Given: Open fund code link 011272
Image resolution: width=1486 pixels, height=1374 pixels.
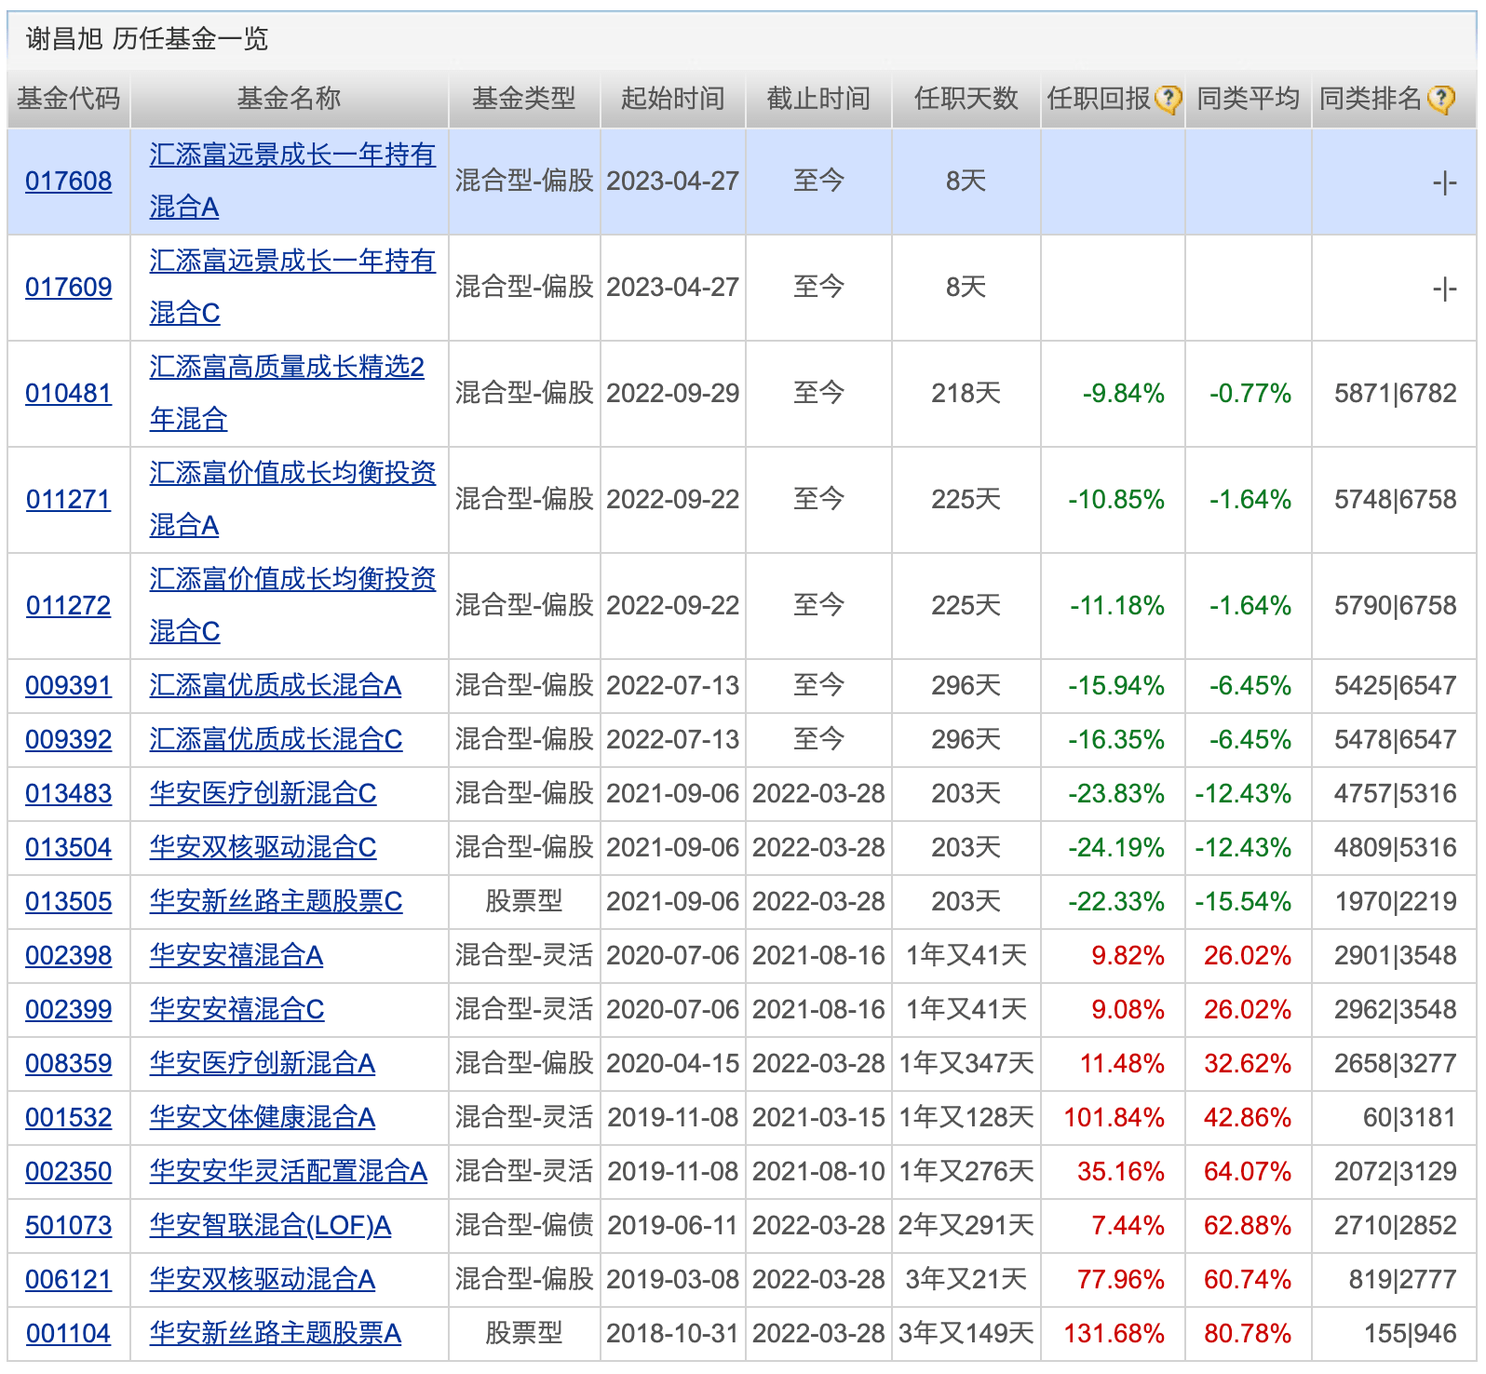Looking at the screenshot, I should pyautogui.click(x=69, y=606).
